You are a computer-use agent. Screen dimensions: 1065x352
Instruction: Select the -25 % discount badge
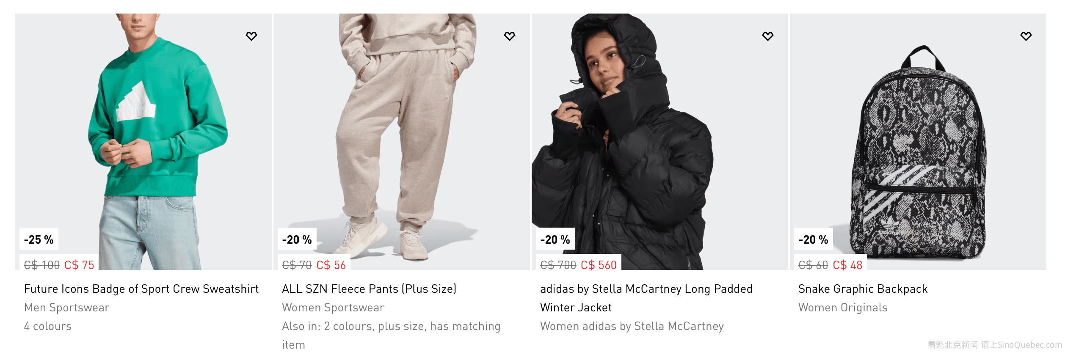click(x=39, y=239)
